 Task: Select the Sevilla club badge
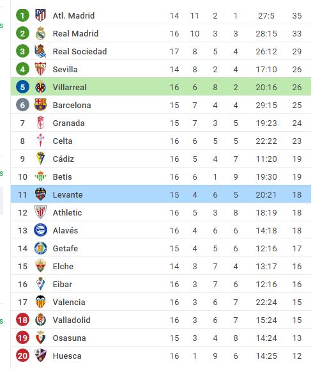[x=40, y=69]
